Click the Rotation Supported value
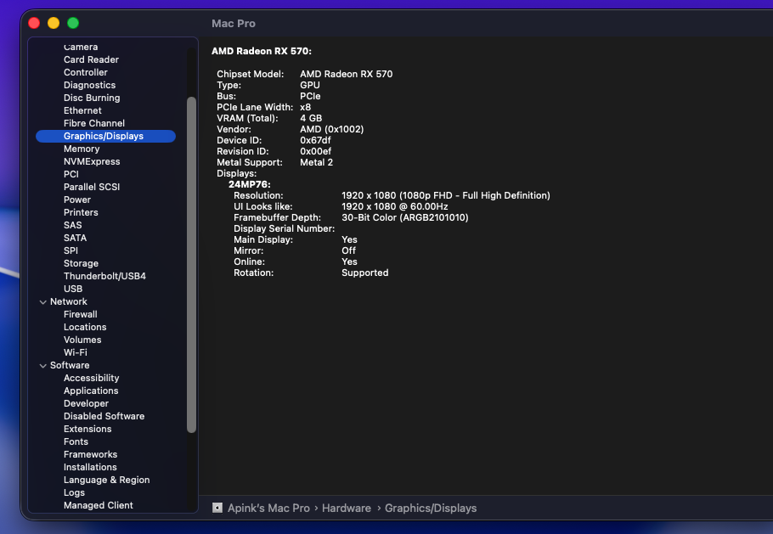Image resolution: width=773 pixels, height=534 pixels. coord(364,273)
